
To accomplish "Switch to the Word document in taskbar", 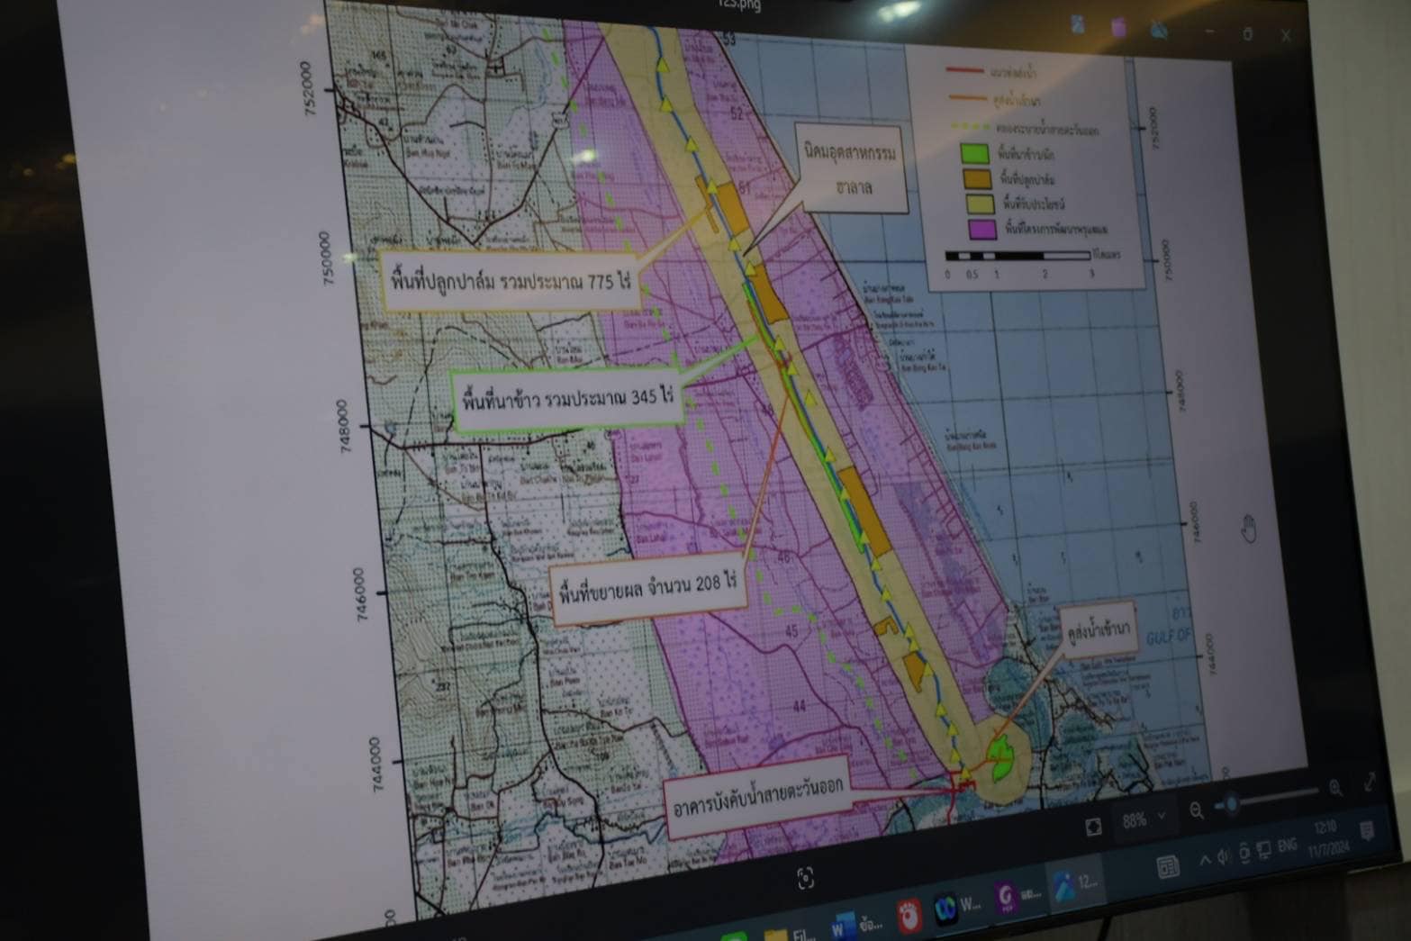I will coord(855,924).
